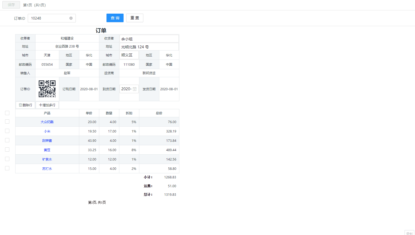Image resolution: width=415 pixels, height=235 pixels.
Task: Click the order QR code image
Action: 47,89
